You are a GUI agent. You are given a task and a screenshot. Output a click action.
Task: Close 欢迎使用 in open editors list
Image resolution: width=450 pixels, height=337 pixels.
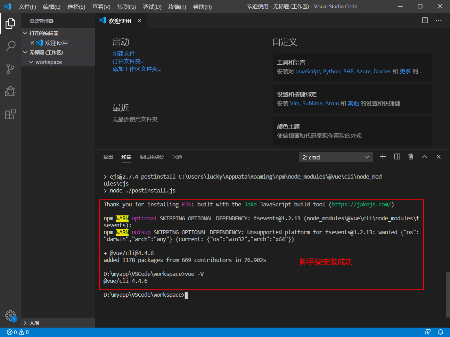point(32,43)
